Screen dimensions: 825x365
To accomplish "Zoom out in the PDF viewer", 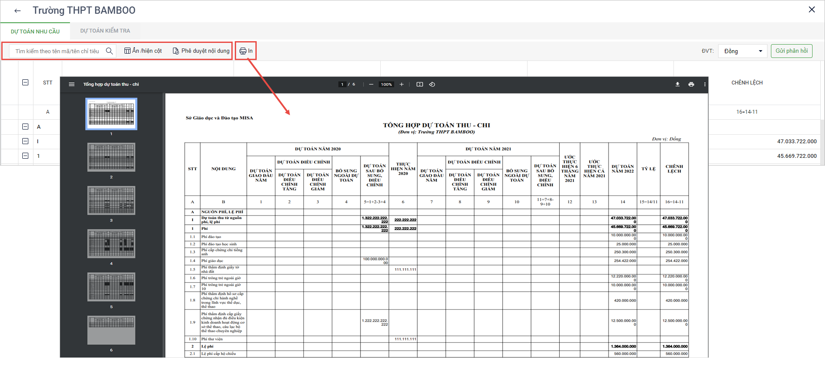I will pyautogui.click(x=371, y=84).
